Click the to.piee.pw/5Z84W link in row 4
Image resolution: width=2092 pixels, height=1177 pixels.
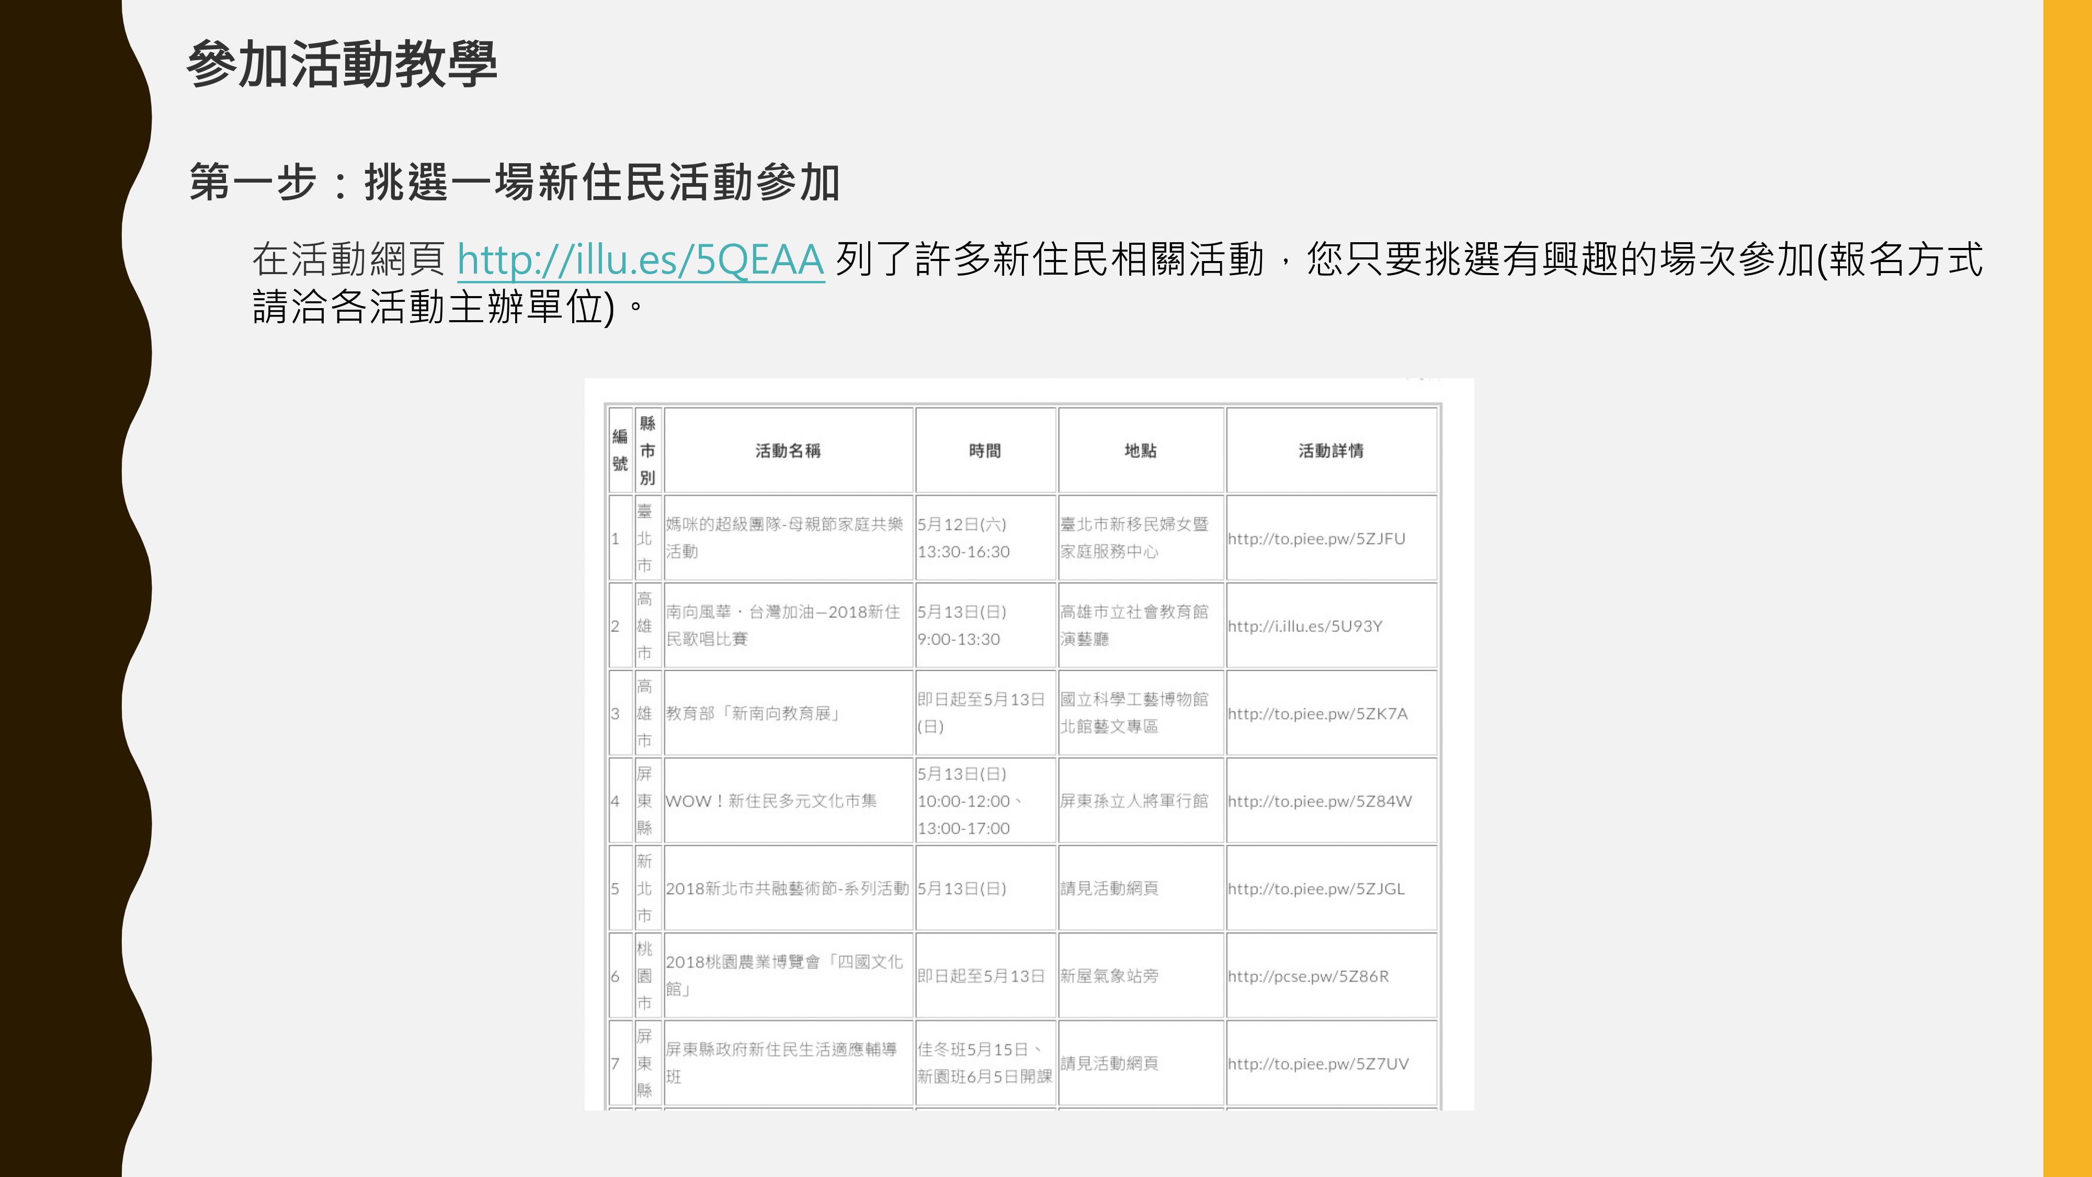tap(1320, 802)
